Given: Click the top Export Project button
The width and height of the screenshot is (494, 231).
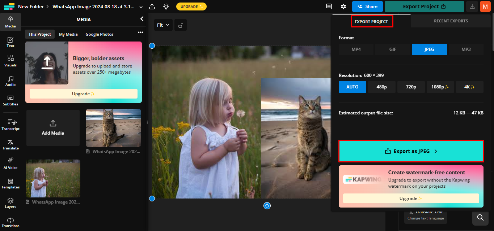Looking at the screenshot, I should pyautogui.click(x=424, y=6).
